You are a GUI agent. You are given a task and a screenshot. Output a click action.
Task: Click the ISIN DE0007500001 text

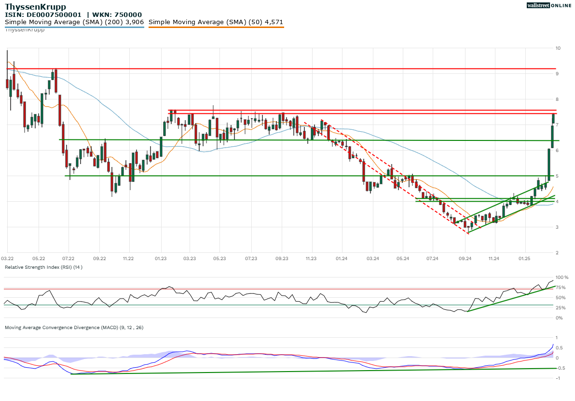point(43,14)
